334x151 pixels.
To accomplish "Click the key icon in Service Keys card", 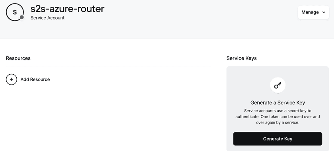I will point(278,85).
